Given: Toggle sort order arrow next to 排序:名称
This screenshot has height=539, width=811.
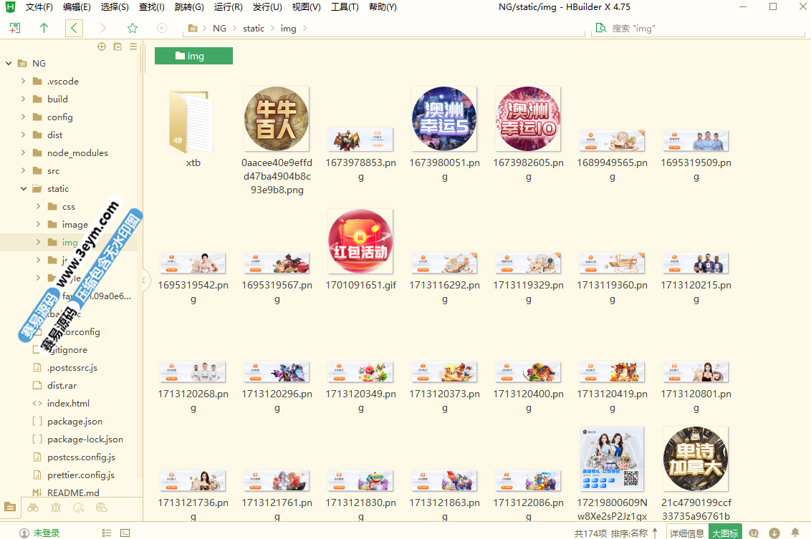Looking at the screenshot, I should (x=655, y=533).
